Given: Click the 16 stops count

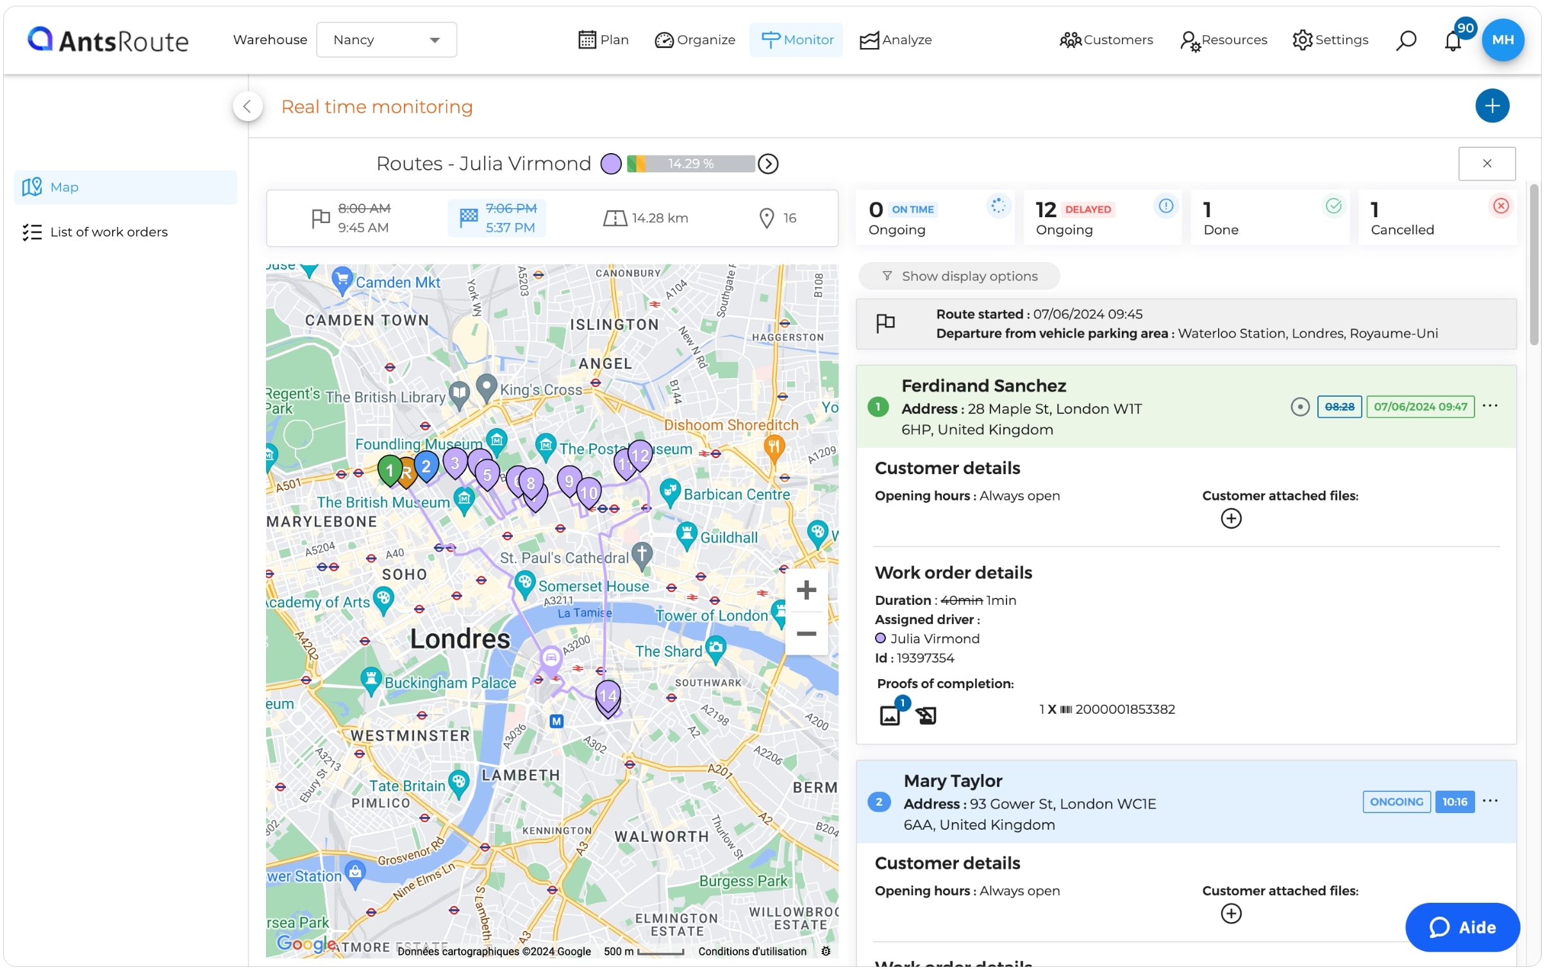Looking at the screenshot, I should click(x=790, y=218).
